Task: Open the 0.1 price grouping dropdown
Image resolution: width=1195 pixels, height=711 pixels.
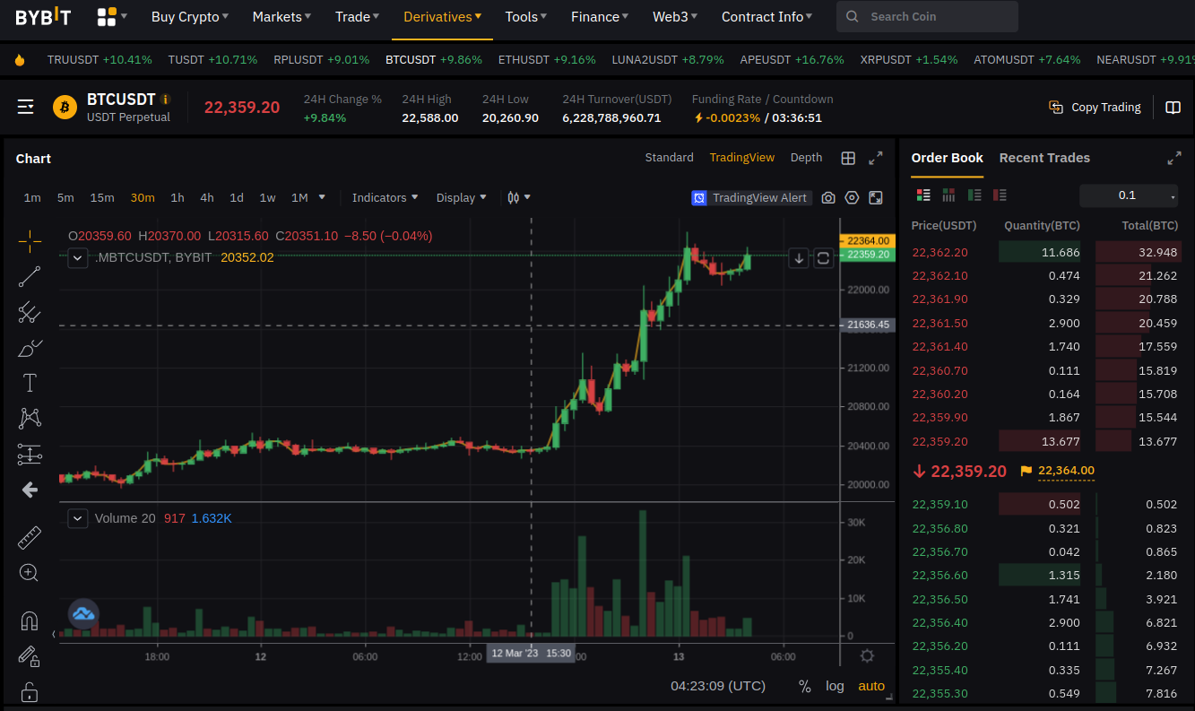Action: click(1130, 195)
